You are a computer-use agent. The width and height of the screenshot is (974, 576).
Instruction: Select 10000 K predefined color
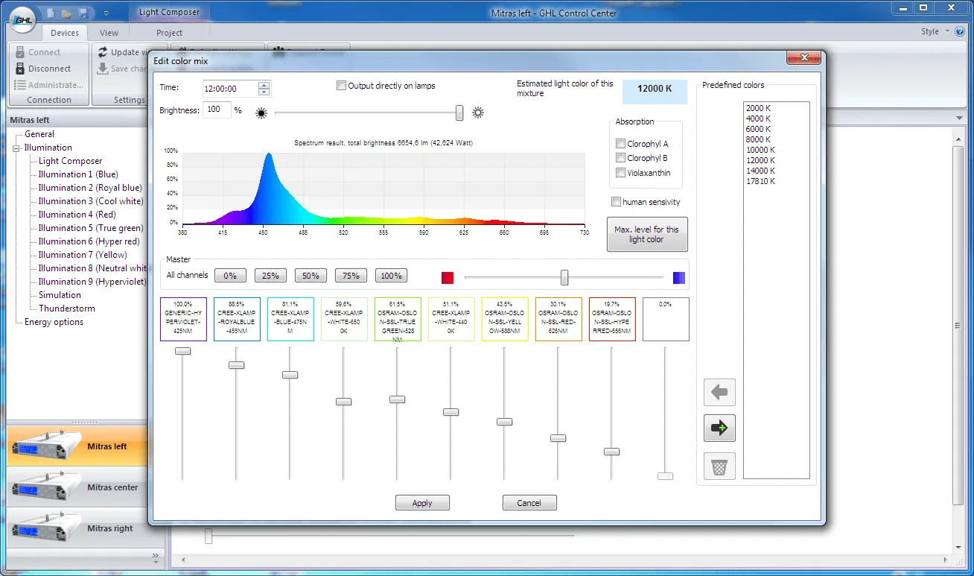click(761, 150)
